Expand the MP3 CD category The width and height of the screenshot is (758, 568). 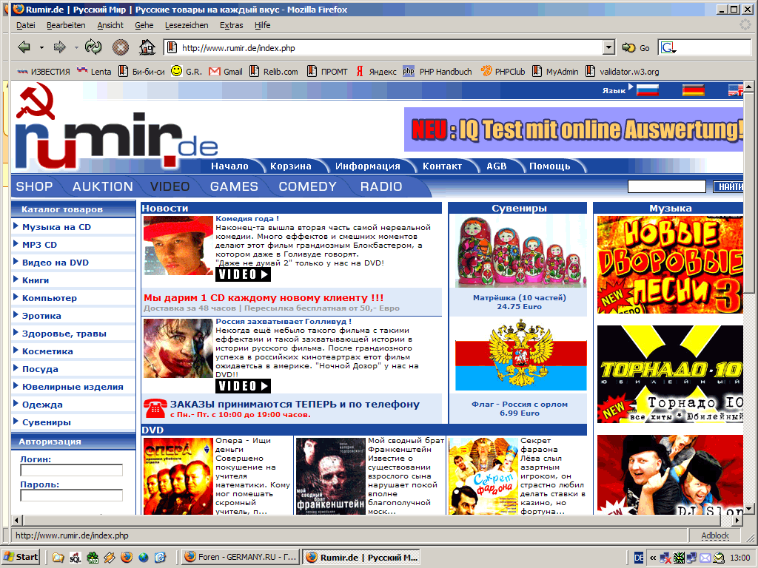39,245
